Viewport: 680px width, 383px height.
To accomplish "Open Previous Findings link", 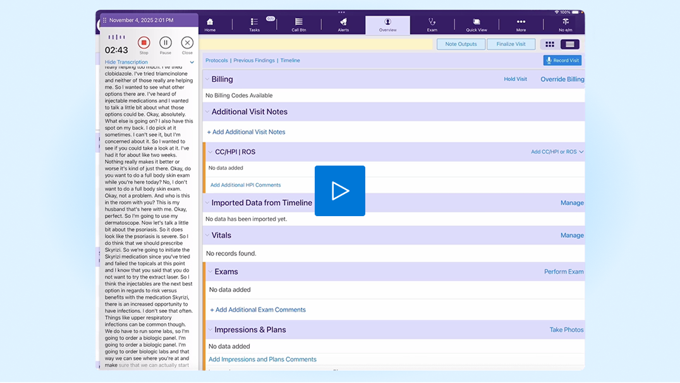I will [254, 60].
